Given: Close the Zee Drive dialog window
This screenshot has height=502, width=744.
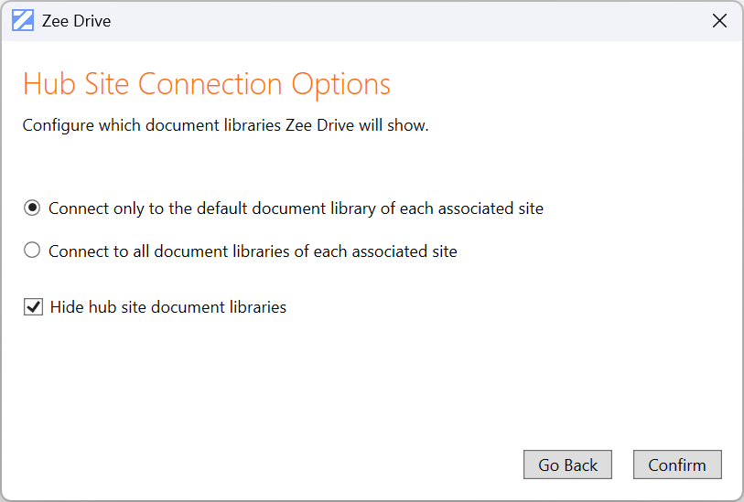Looking at the screenshot, I should pos(719,20).
